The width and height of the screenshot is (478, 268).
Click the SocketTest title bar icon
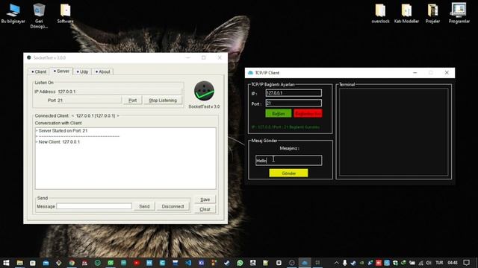coord(28,57)
